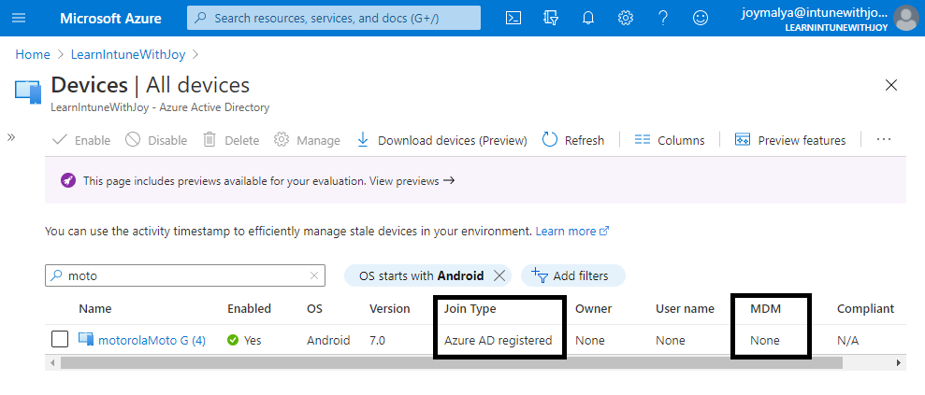The width and height of the screenshot is (925, 395).
Task: Click the horizontal scrollbar right arrow
Action: [899, 362]
